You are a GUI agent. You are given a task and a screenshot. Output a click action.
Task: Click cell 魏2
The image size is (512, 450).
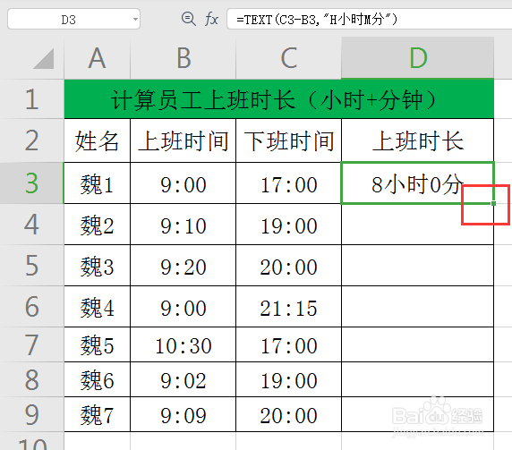[x=97, y=225]
